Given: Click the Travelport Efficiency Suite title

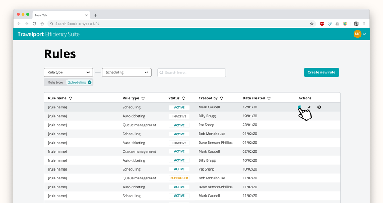Looking at the screenshot, I should click(x=48, y=34).
